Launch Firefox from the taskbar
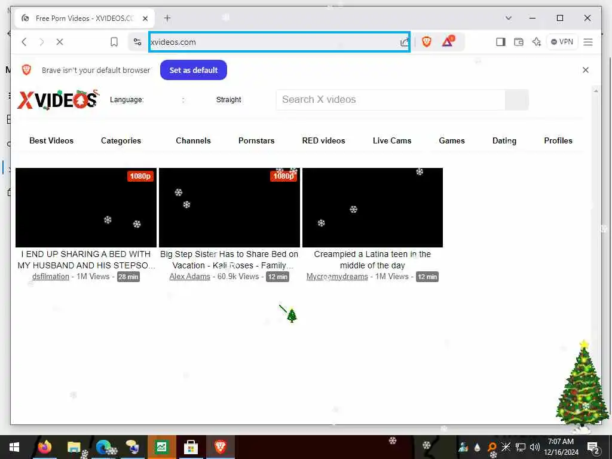 [44, 447]
